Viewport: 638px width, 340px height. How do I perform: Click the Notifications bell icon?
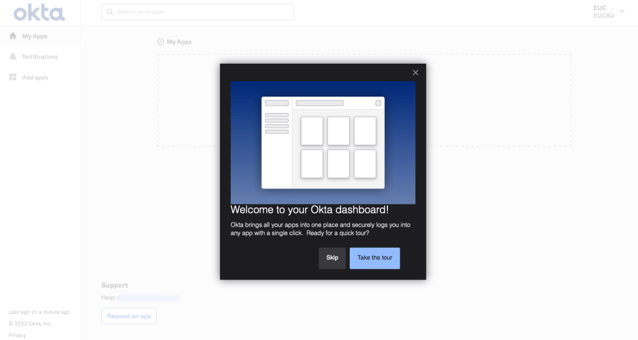pos(13,57)
